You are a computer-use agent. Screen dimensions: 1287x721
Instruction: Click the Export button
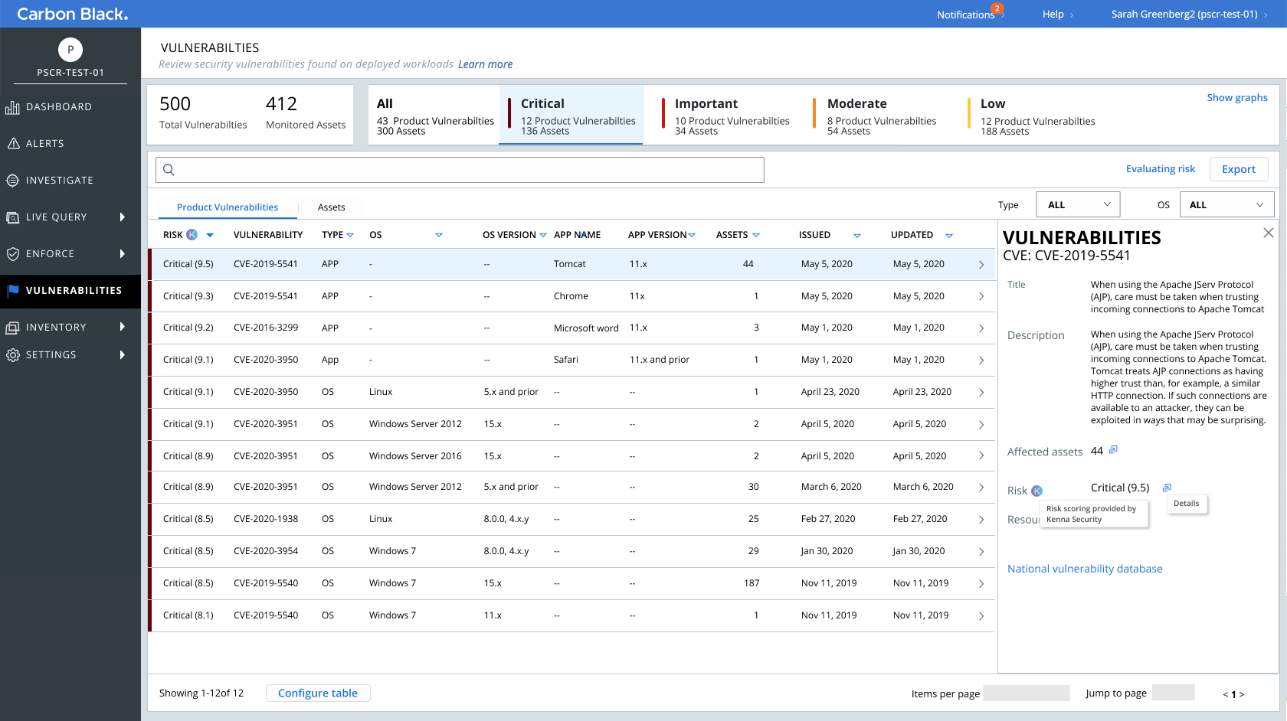1238,169
